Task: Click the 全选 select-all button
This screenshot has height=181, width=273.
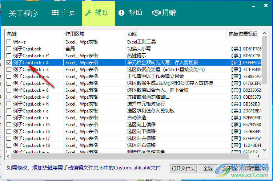Action: (208, 169)
